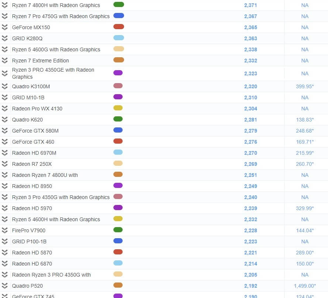Click green swatch beside Quadro K620
Image resolution: width=328 pixels, height=298 pixels.
tap(118, 119)
